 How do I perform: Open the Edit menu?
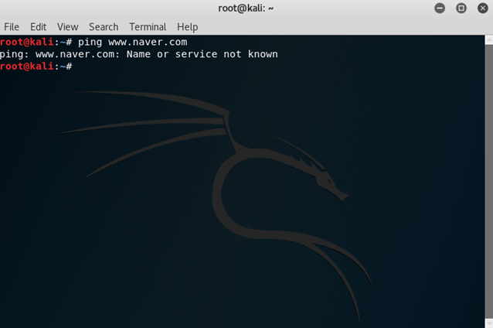click(38, 27)
